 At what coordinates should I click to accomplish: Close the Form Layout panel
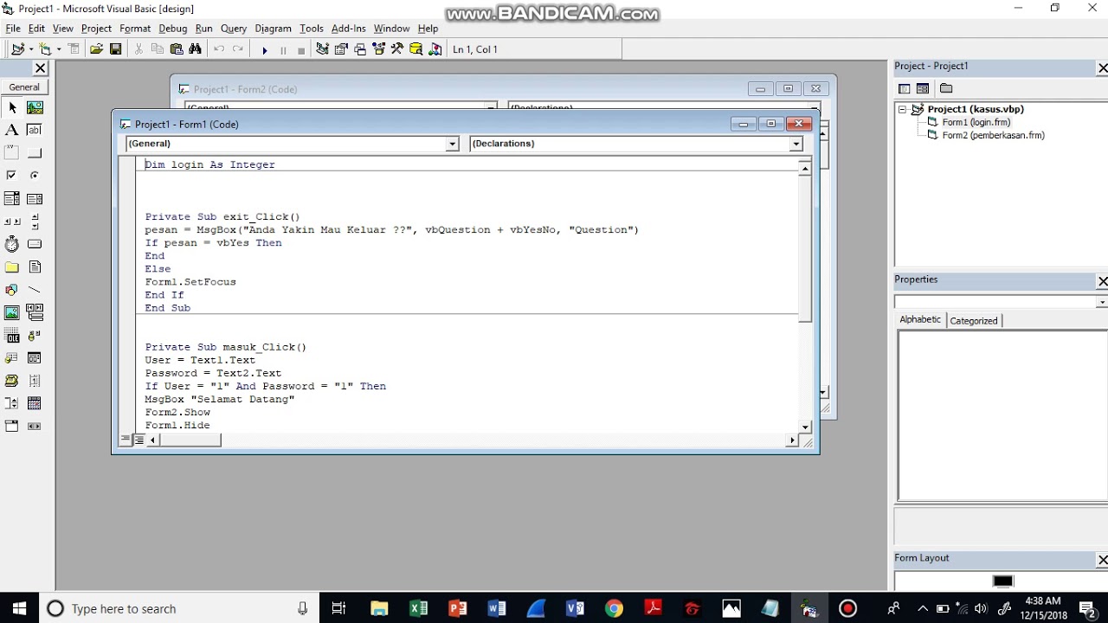1102,560
